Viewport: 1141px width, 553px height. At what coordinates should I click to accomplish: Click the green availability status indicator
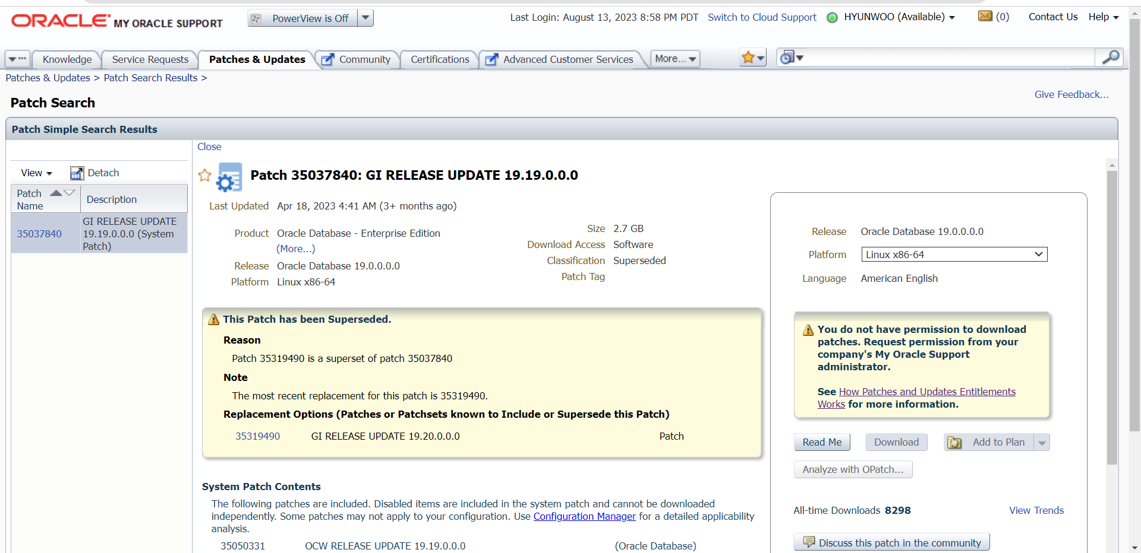(x=833, y=18)
